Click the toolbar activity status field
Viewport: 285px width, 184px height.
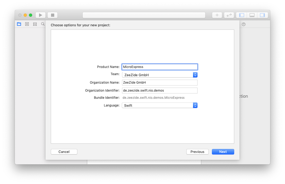point(144,15)
